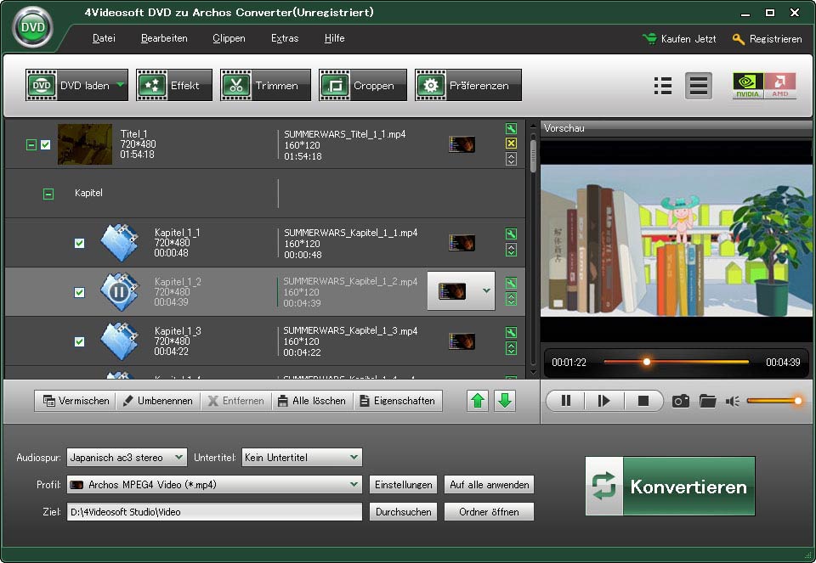Uncheck the Kapitel_1_1 checkbox
816x563 pixels.
tap(79, 244)
